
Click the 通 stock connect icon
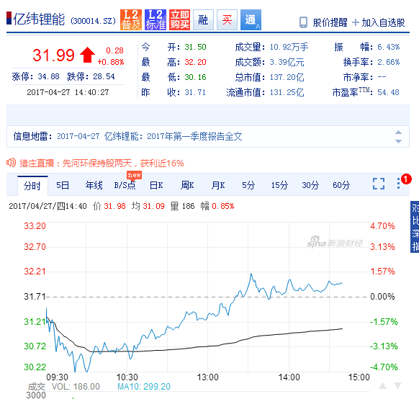(251, 19)
